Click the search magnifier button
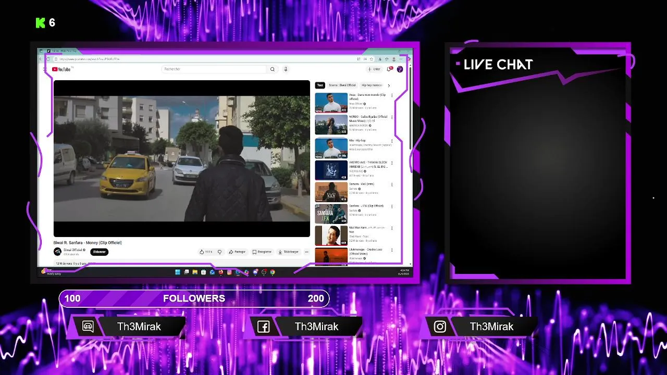This screenshot has width=667, height=375. [272, 69]
